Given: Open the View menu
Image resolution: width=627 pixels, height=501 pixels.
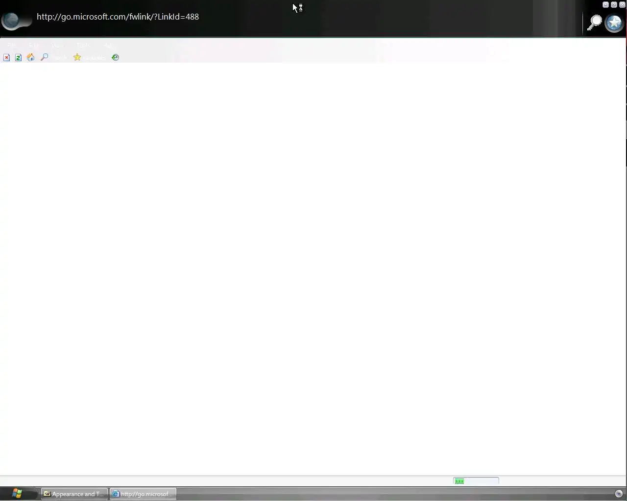Looking at the screenshot, I should [57, 46].
